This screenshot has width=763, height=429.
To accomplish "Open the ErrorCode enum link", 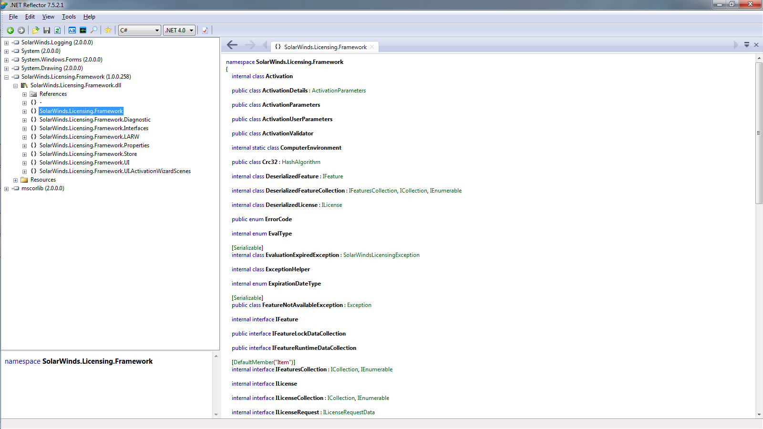I will 278,219.
